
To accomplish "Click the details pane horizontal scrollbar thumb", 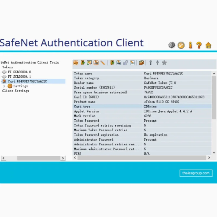I will tap(142, 158).
